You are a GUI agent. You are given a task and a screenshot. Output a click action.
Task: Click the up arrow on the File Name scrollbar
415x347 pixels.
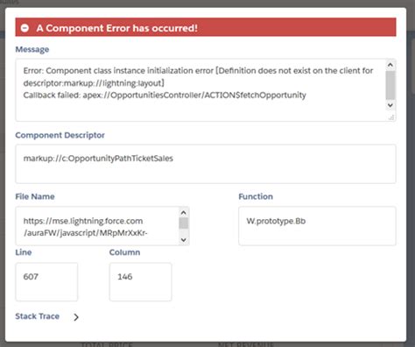184,212
